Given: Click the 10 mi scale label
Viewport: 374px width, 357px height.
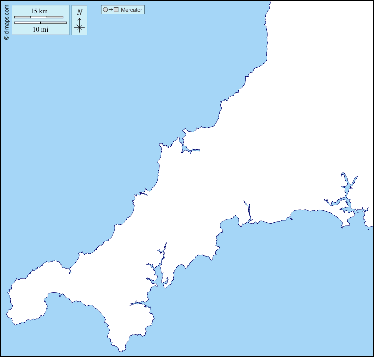Looking at the screenshot, I should (40, 29).
